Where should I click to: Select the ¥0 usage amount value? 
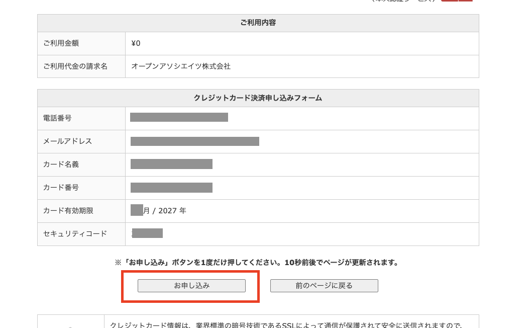pyautogui.click(x=136, y=43)
